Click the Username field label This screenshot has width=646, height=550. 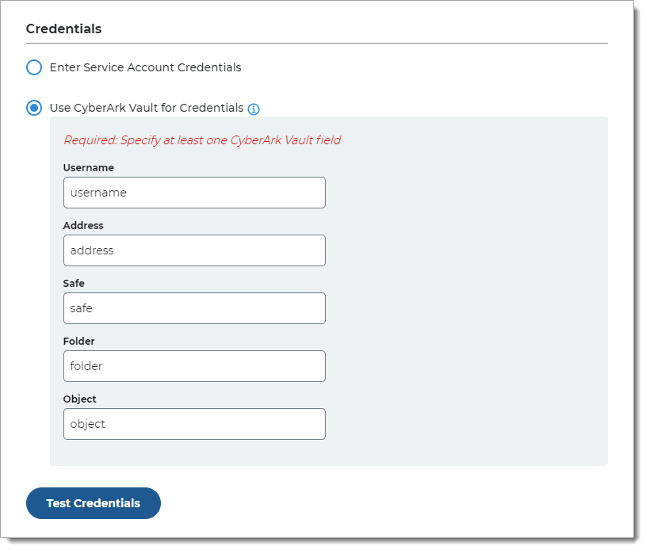(89, 168)
